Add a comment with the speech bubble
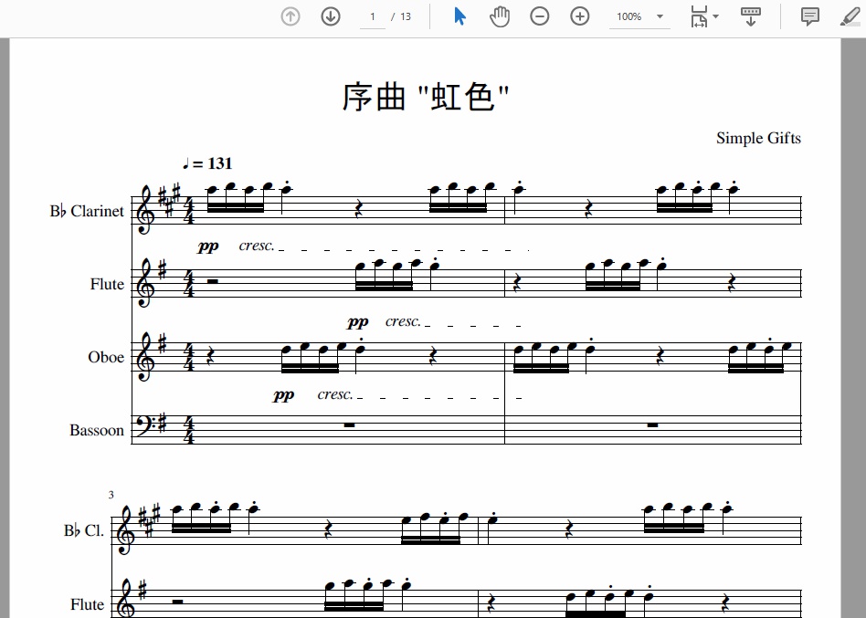The image size is (866, 618). click(x=809, y=16)
